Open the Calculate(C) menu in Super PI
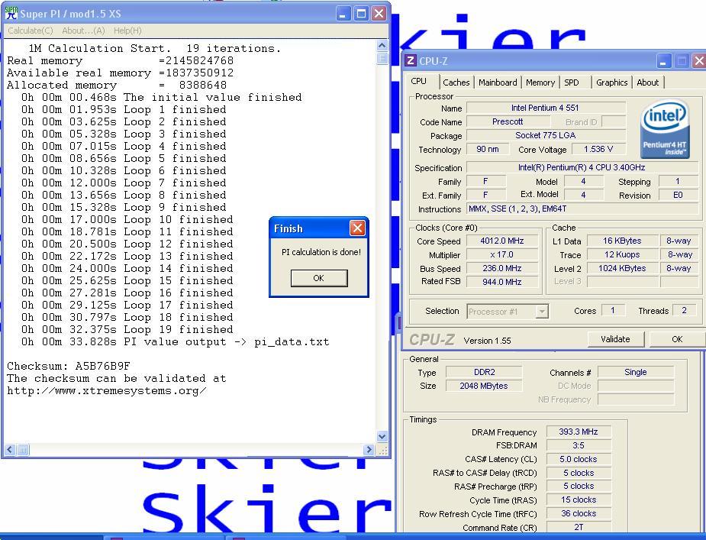 coord(31,31)
